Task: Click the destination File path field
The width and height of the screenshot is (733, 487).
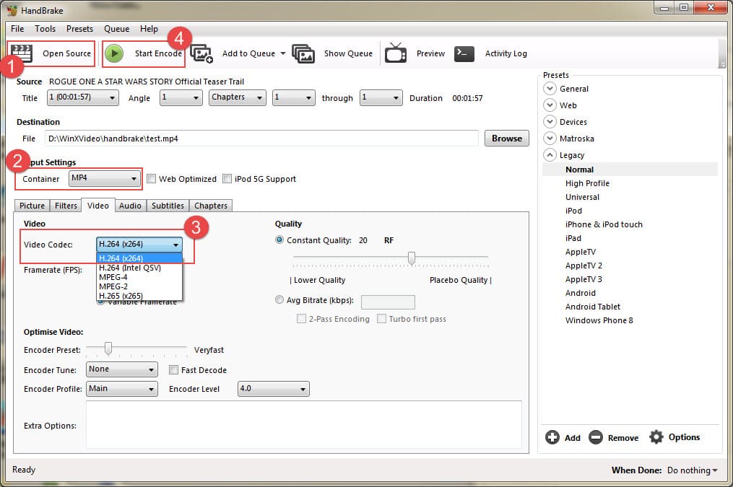Action: pos(261,139)
